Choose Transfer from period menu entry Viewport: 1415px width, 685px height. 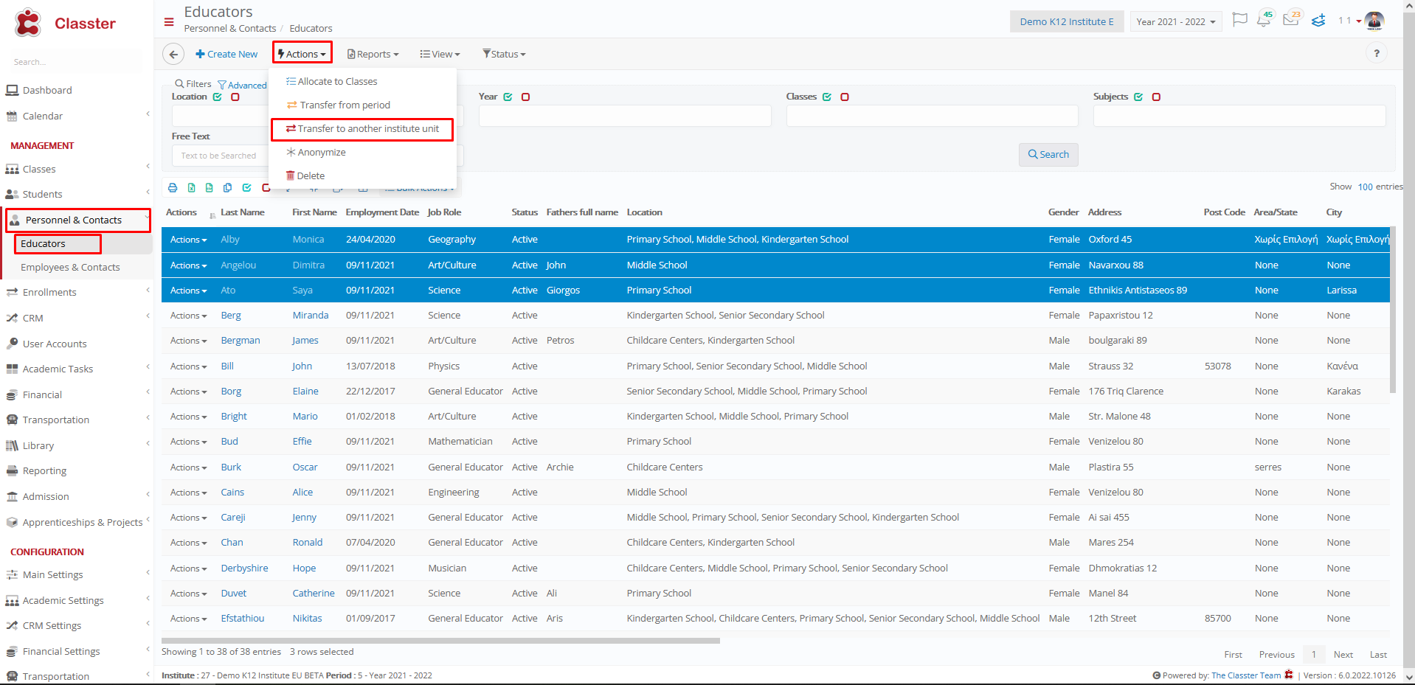click(339, 105)
